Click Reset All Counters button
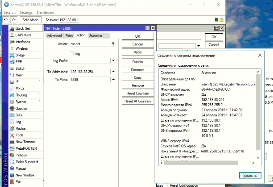273x187 pixels. tap(138, 101)
